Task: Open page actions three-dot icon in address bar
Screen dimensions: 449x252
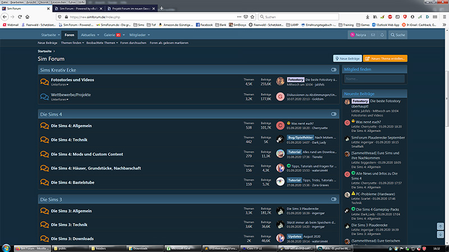Action: click(x=239, y=17)
